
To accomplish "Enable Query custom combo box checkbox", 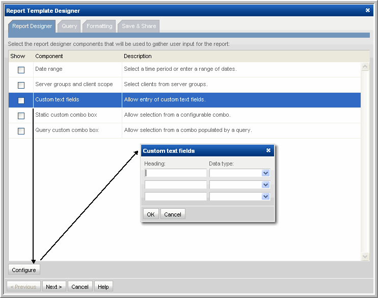I will click(x=21, y=131).
